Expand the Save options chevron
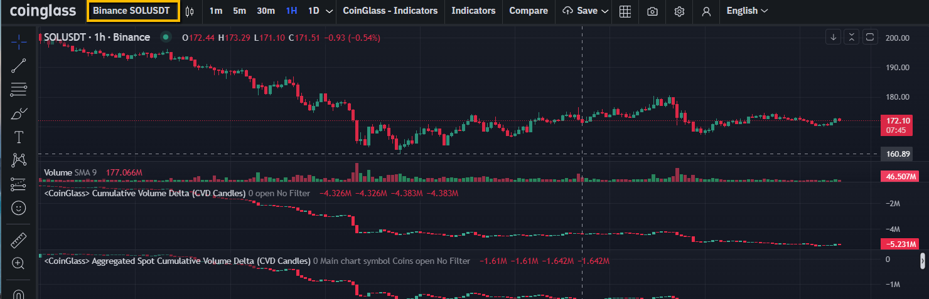 [605, 11]
